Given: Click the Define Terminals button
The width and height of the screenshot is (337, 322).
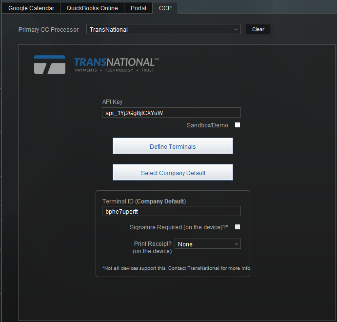Looking at the screenshot, I should pos(173,146).
